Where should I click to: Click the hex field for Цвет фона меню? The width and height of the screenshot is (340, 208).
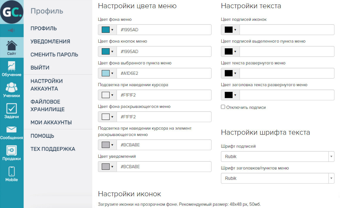pyautogui.click(x=164, y=30)
